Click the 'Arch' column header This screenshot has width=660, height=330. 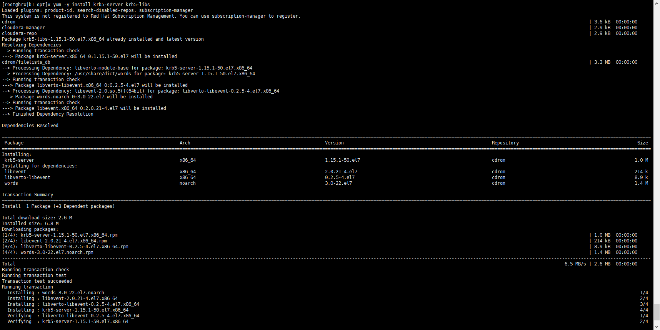click(x=185, y=143)
